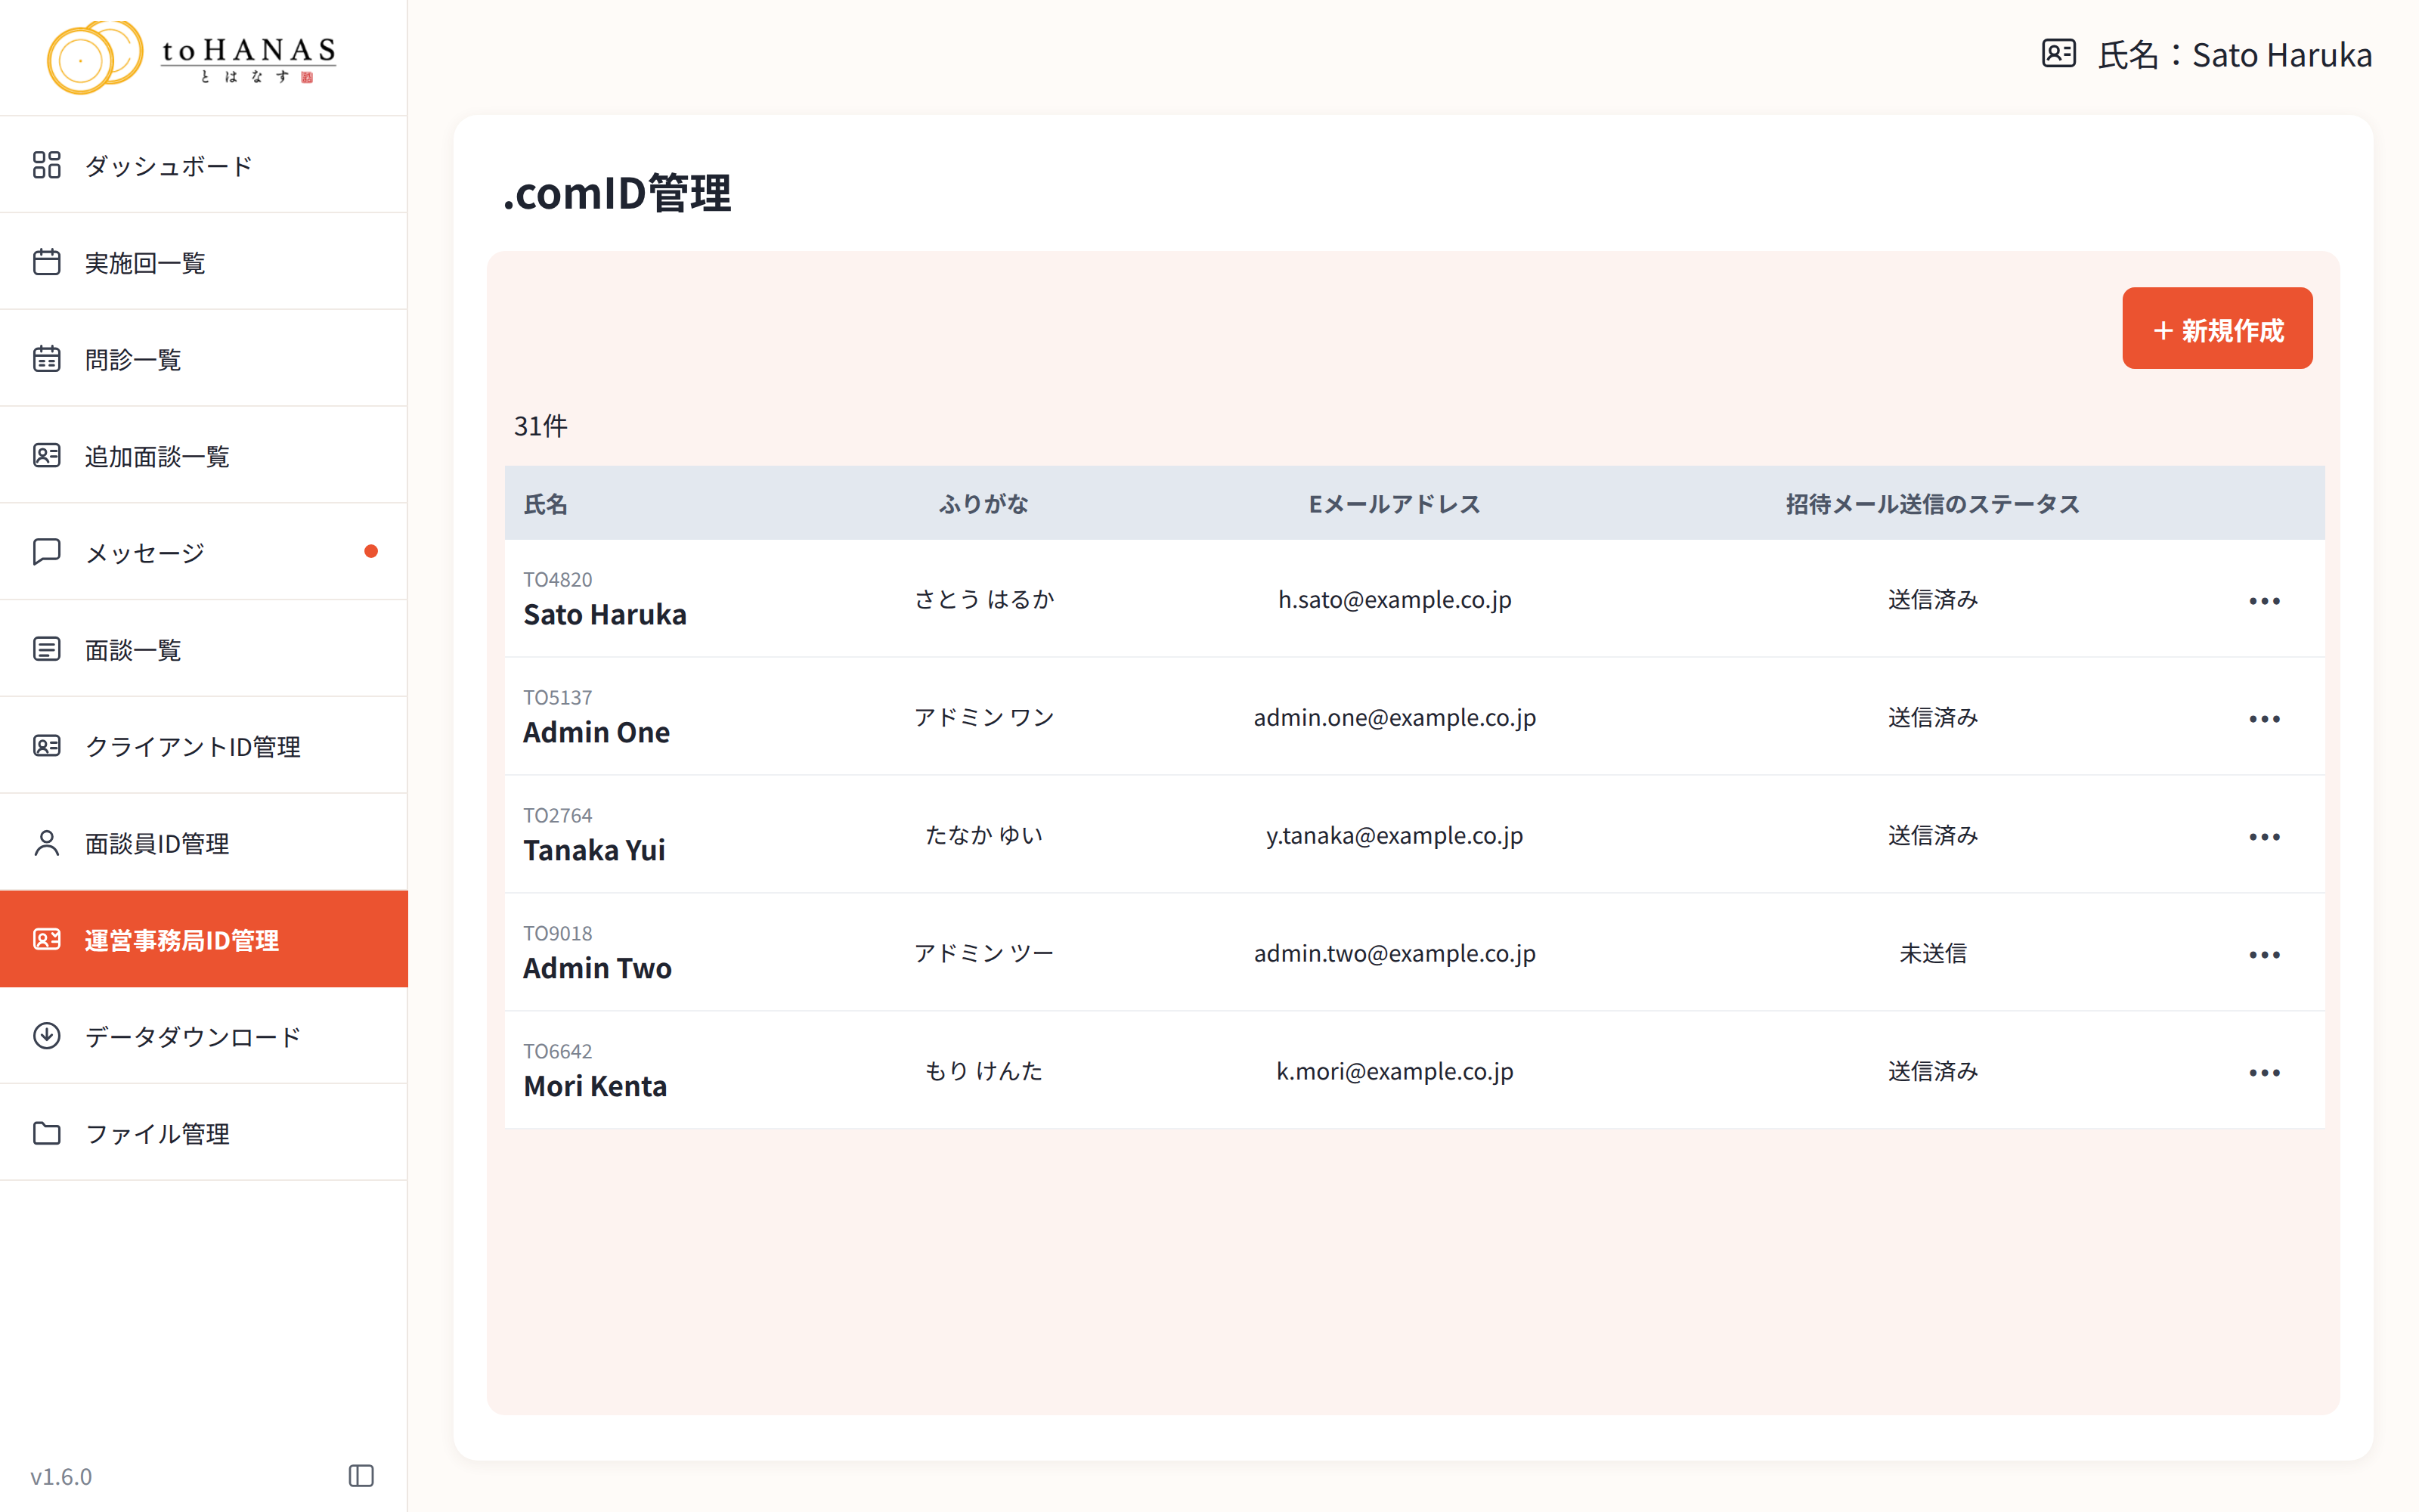Click the 実施回一覧 calendar icon
Image resolution: width=2419 pixels, height=1512 pixels.
[x=47, y=262]
